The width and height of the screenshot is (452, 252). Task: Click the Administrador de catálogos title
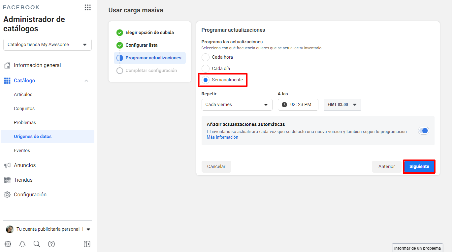[x=34, y=24]
